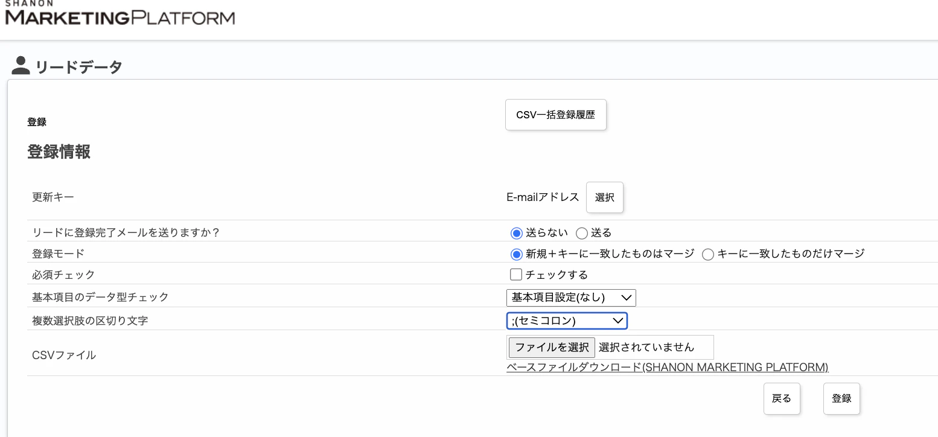Click the リードデータ page title
Image resolution: width=938 pixels, height=437 pixels.
click(79, 67)
